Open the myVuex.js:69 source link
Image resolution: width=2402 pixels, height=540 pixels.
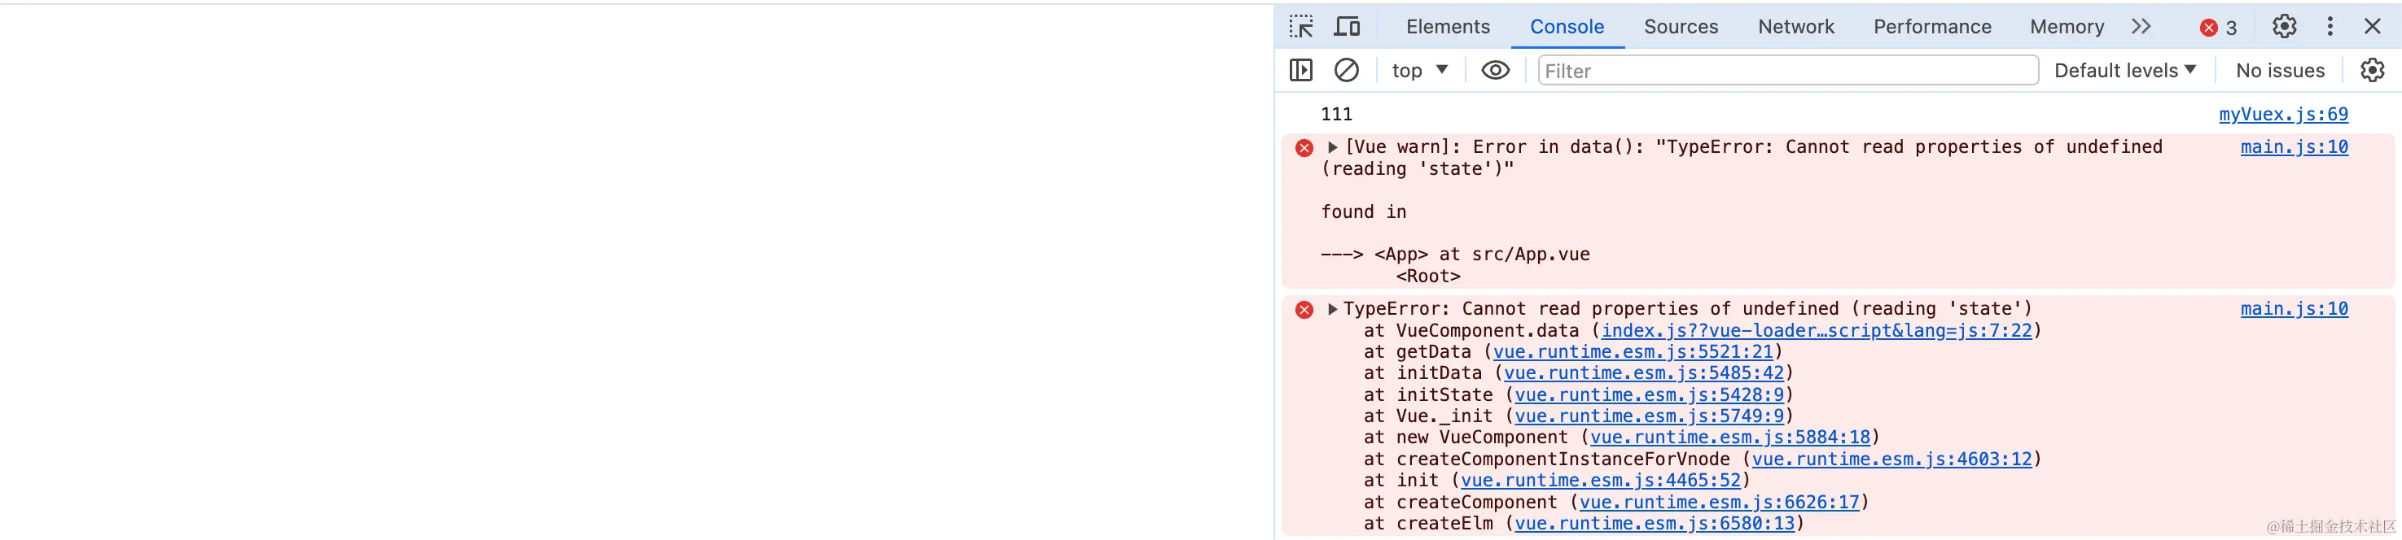coord(2282,114)
